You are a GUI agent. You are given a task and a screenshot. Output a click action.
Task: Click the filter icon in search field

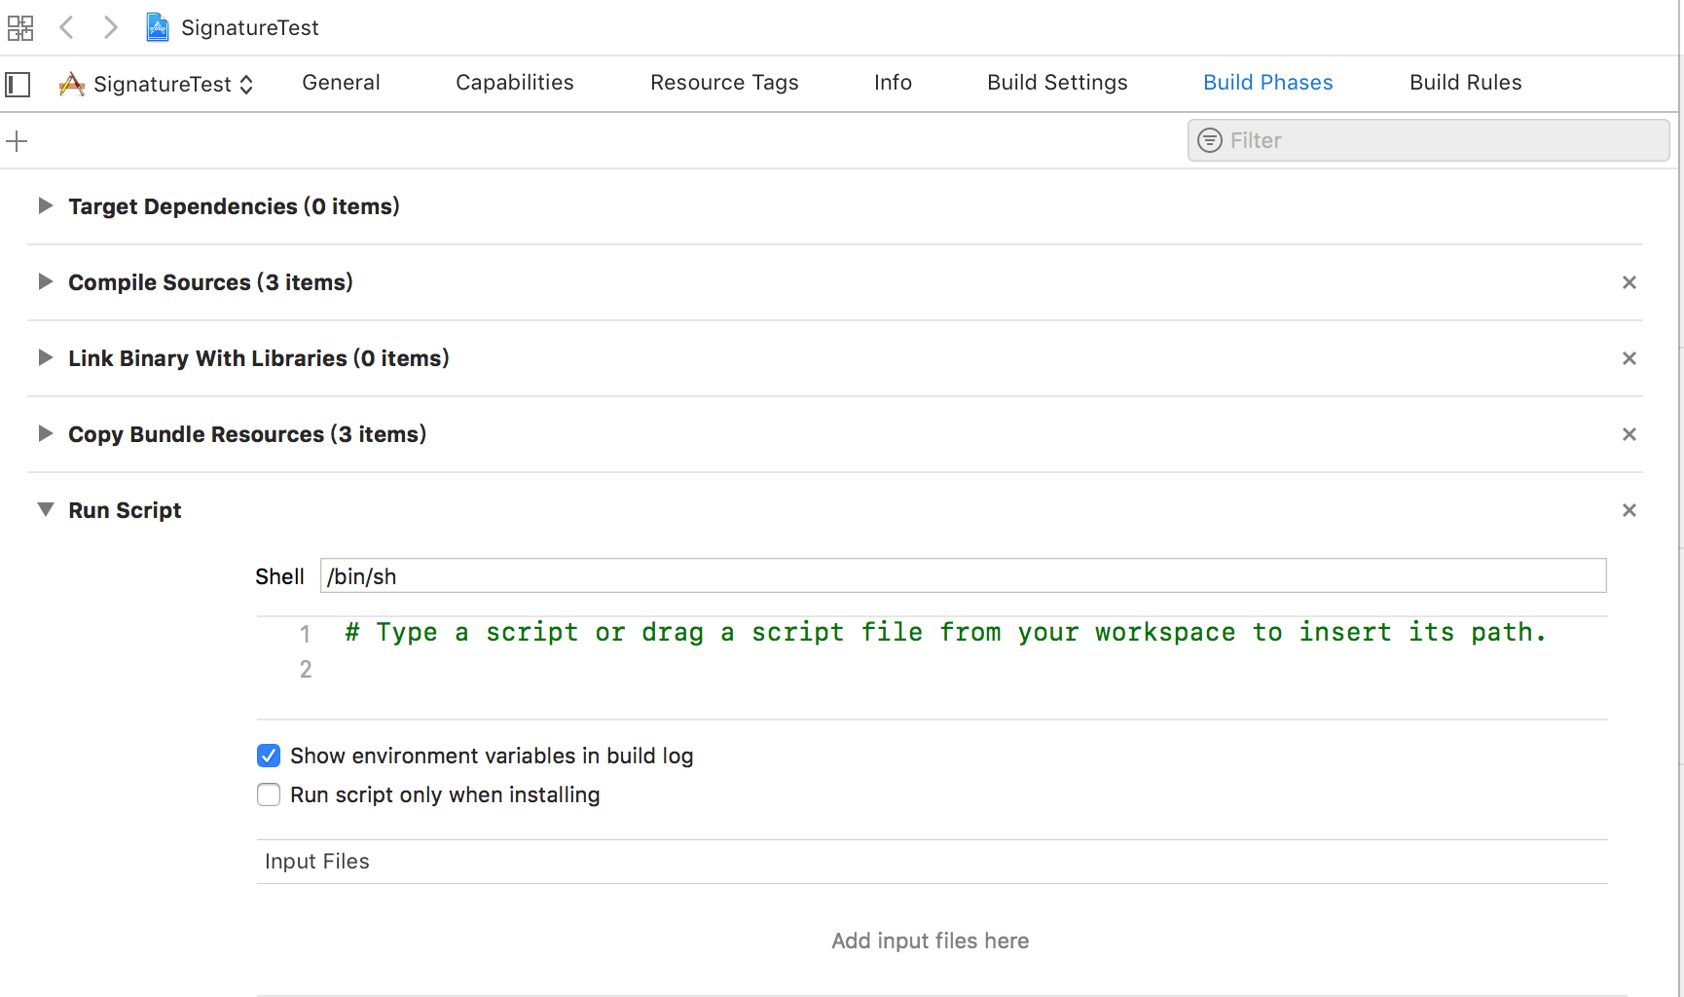point(1210,140)
